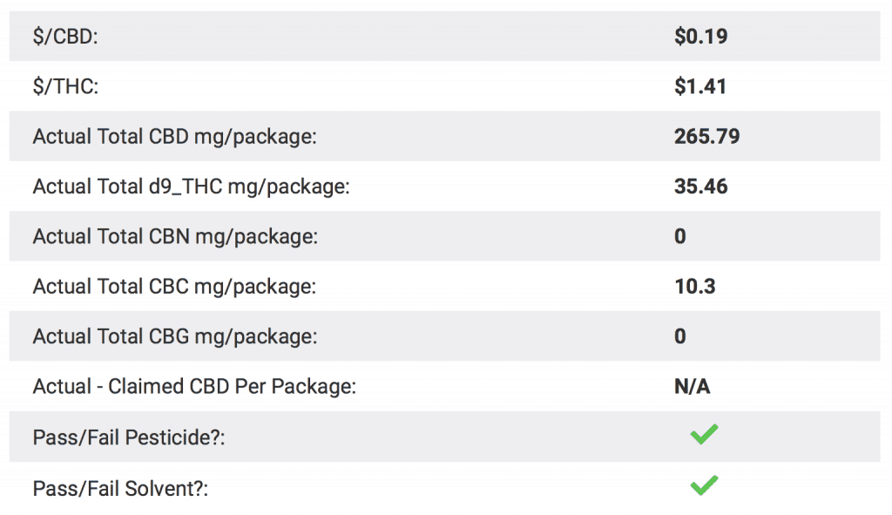Select Actual - Claimed CBD Per Package label
Image resolution: width=892 pixels, height=515 pixels.
[194, 387]
